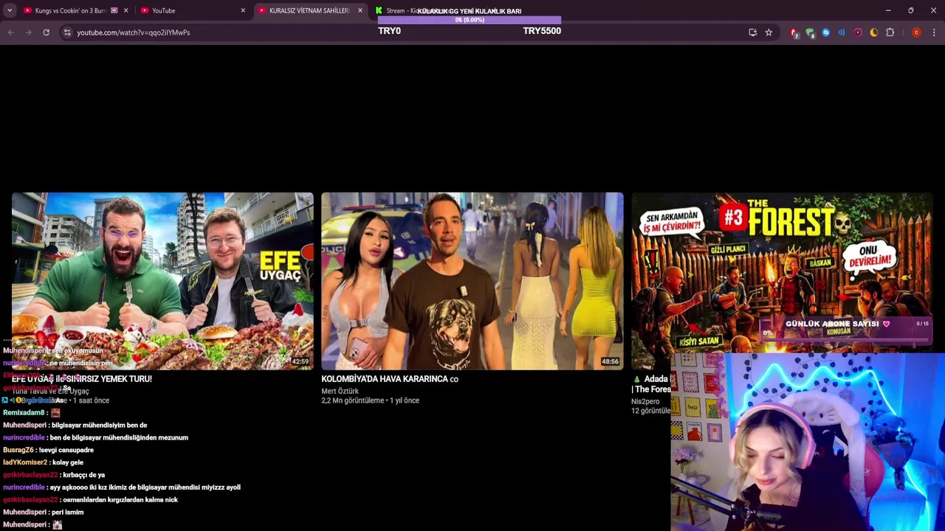
Task: Open the Chrome profile avatar
Action: point(916,32)
